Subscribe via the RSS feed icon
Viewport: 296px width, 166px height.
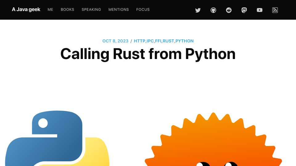tap(275, 10)
